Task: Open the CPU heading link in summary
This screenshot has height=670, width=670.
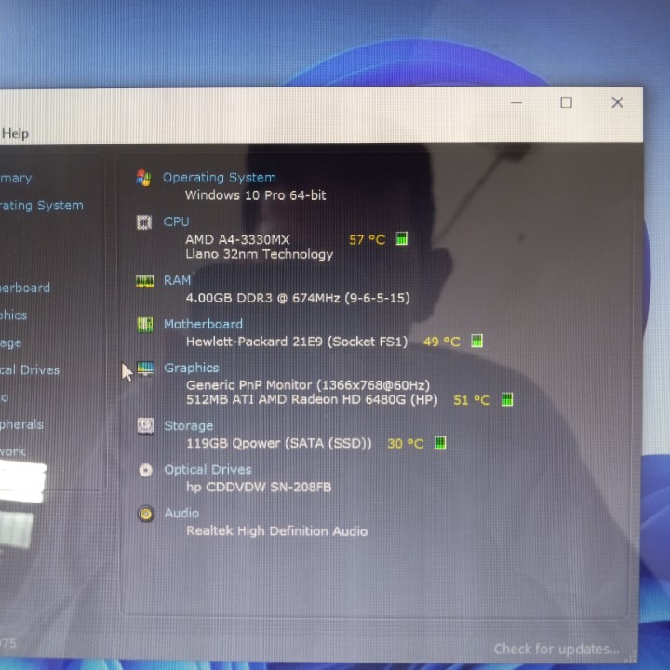Action: (176, 221)
